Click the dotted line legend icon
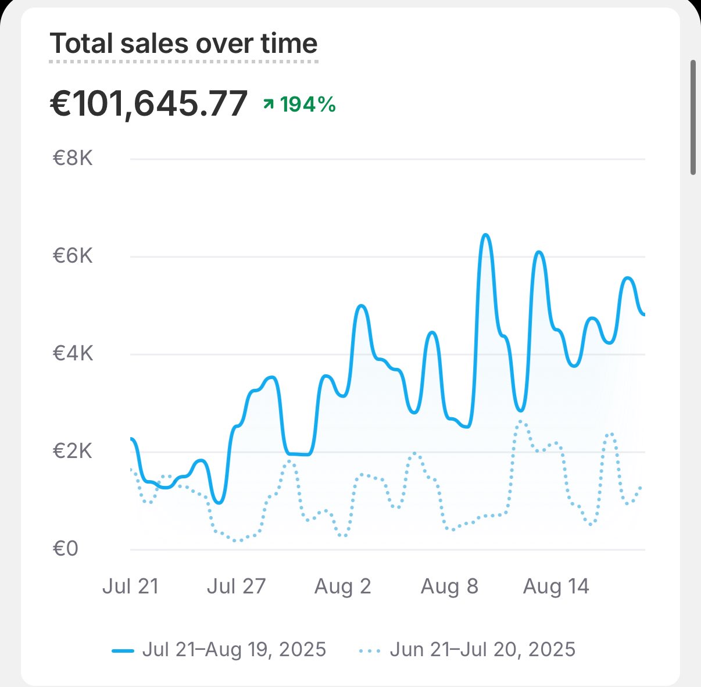Viewport: 701px width, 687px height. click(x=370, y=650)
